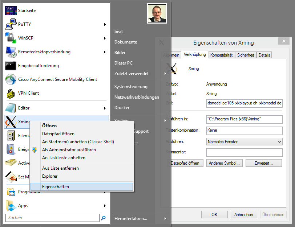The image size is (295, 227).
Task: Select Aus Liste entfernen
Action: (82, 168)
